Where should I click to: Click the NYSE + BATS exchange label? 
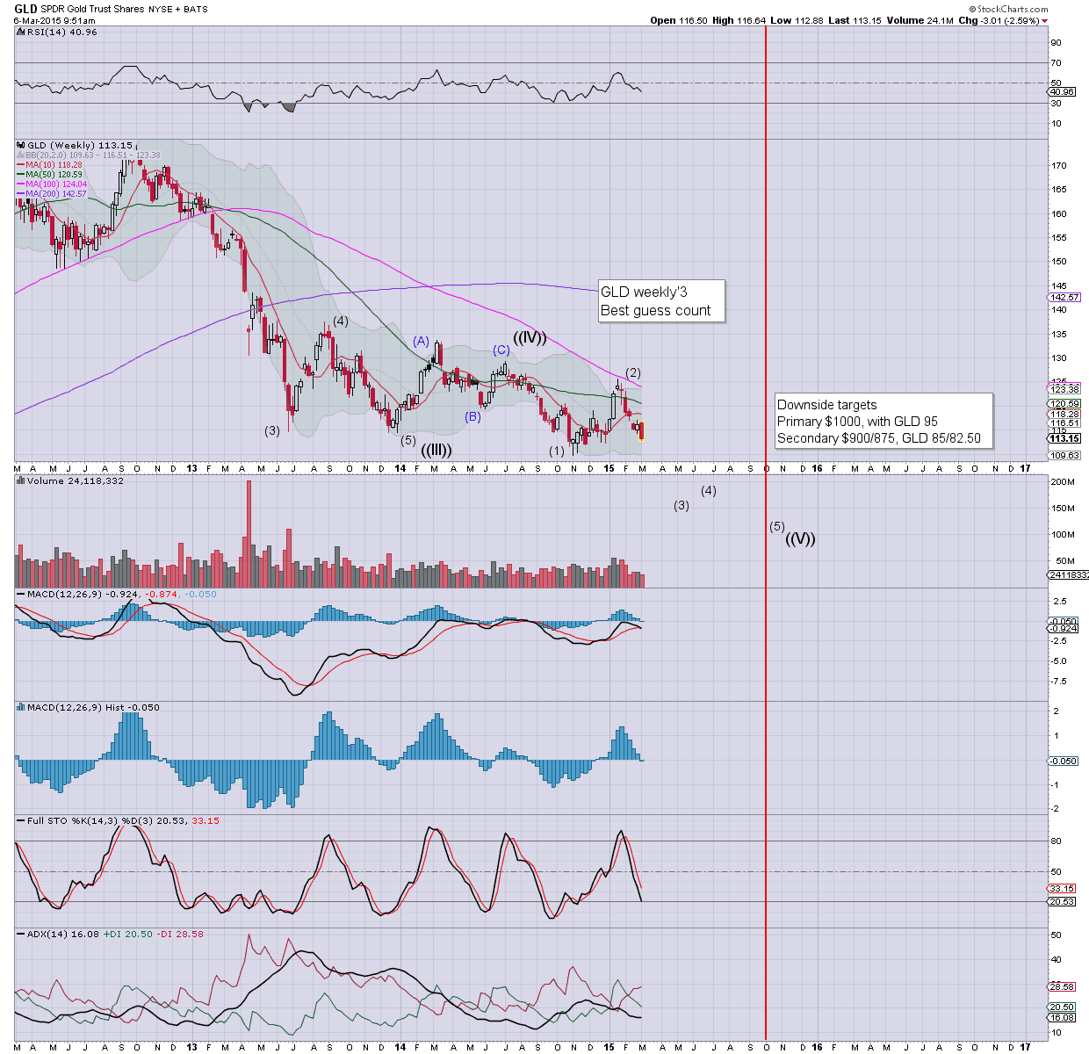click(178, 9)
